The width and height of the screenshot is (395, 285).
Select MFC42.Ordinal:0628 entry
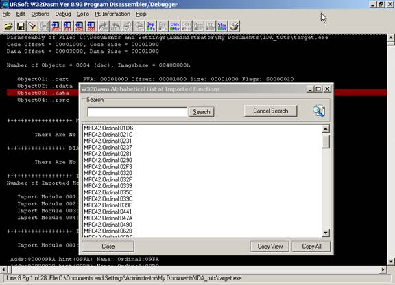click(x=108, y=231)
